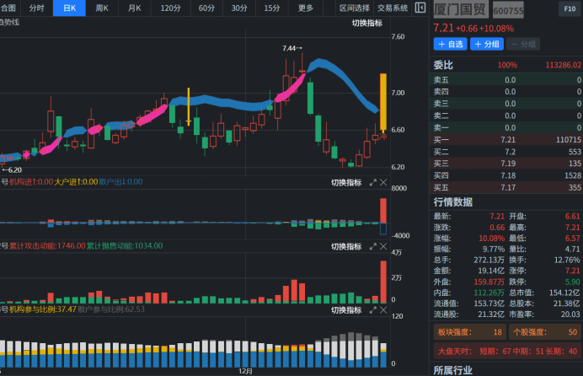Click the 买一 bid price row

507,139
